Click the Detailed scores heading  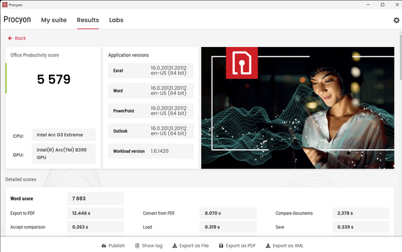point(21,179)
